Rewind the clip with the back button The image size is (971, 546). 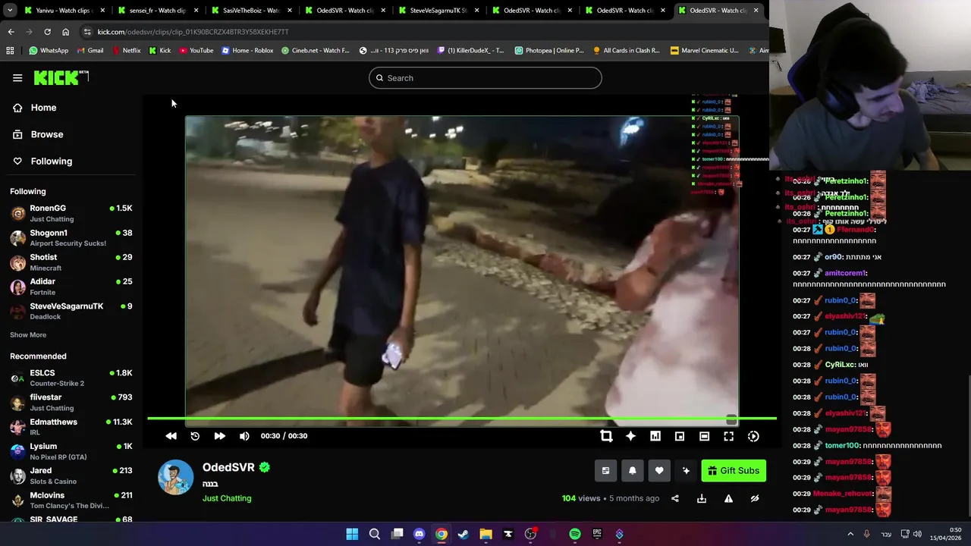[171, 436]
